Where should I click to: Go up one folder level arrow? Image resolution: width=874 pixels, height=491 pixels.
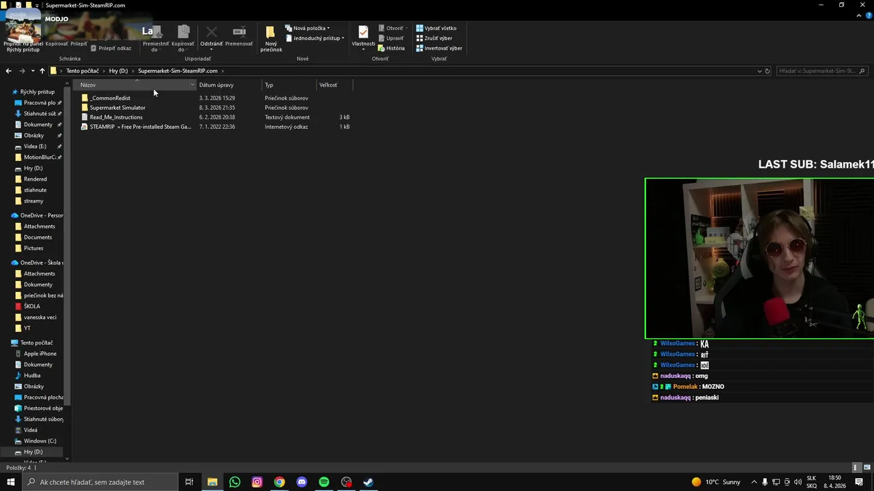[x=42, y=71]
